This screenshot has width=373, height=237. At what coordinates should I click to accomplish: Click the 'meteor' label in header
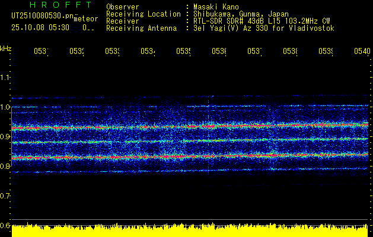tap(86, 19)
